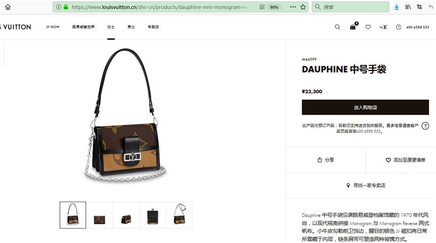Viewport: 436px width, 243px height.
Task: Open the LV NOW menu
Action: pyautogui.click(x=53, y=27)
